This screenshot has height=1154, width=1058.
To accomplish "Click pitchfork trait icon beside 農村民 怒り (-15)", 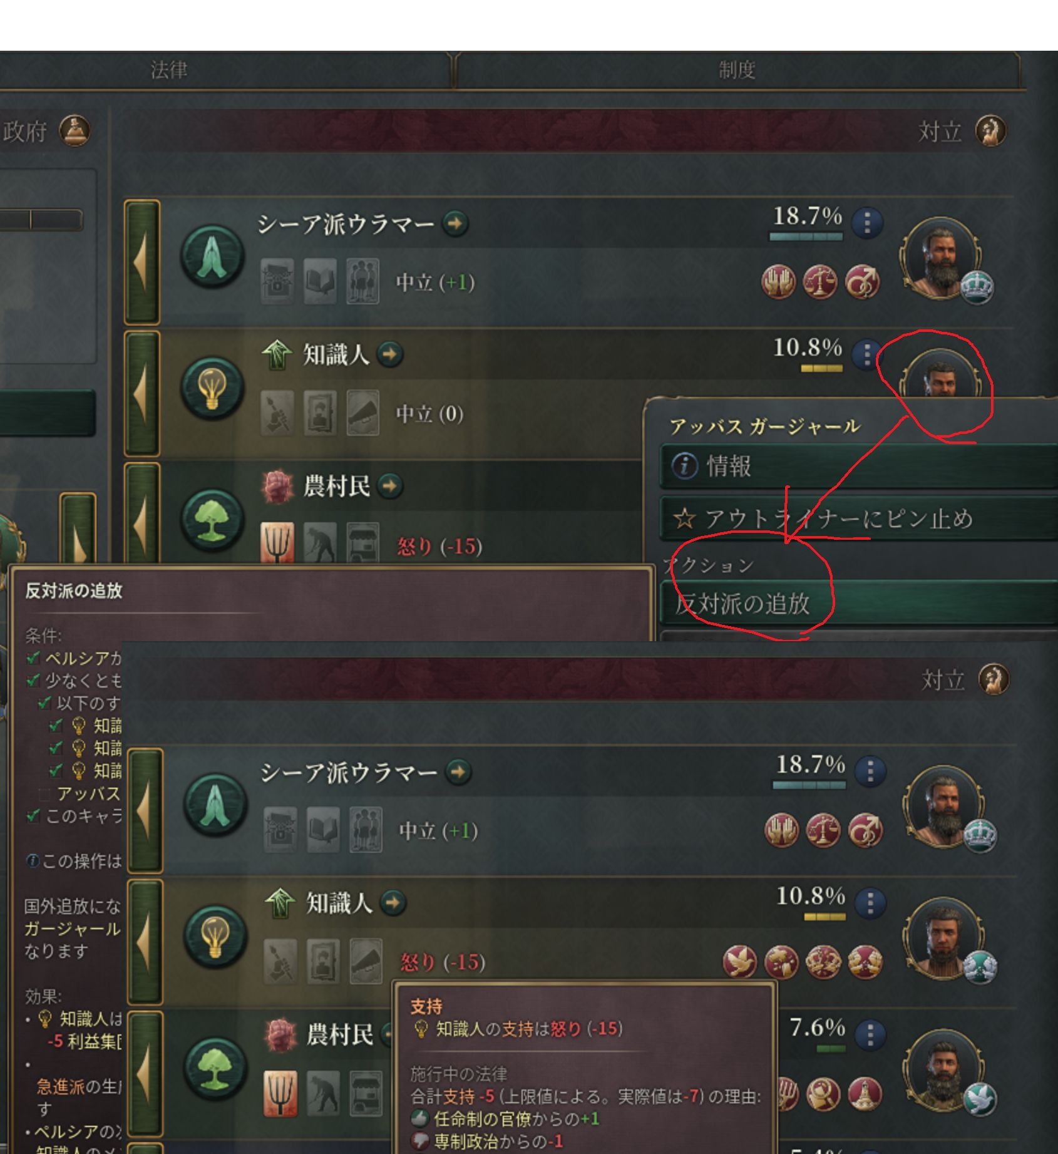I will 277,544.
